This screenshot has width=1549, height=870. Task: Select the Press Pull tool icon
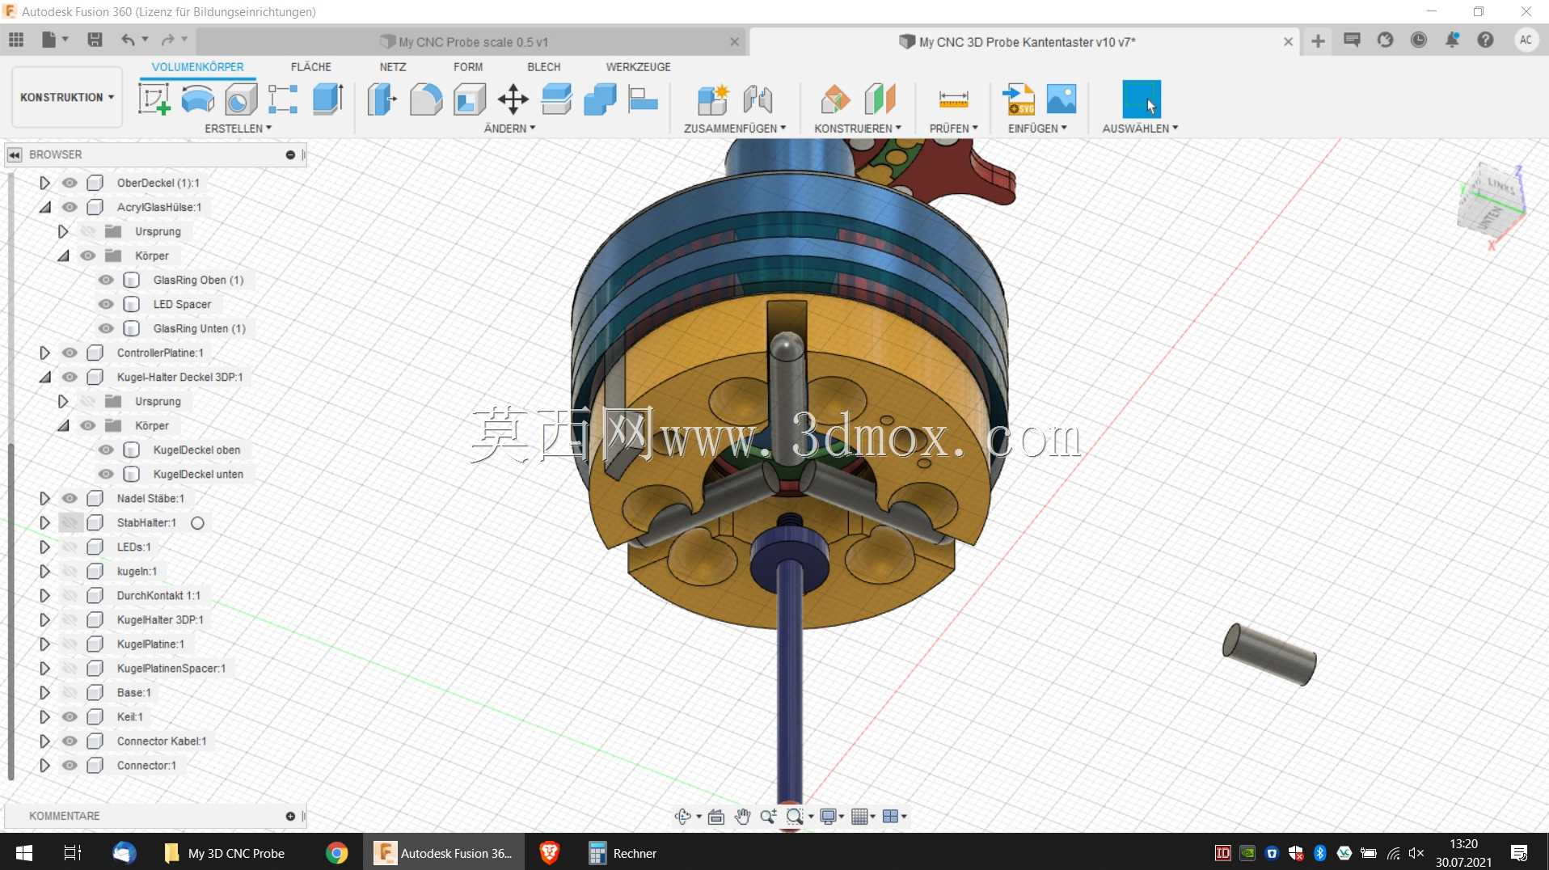(x=382, y=99)
